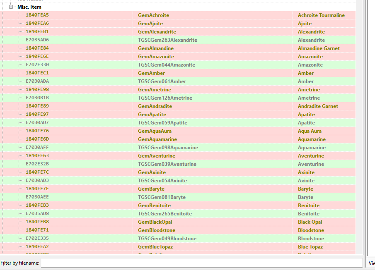Viewport: 375px width, 270px height.
Task: Select record 1840FE7E
Action: pyautogui.click(x=37, y=189)
